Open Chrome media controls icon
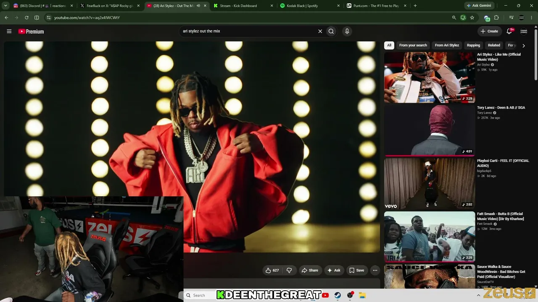 pyautogui.click(x=511, y=18)
